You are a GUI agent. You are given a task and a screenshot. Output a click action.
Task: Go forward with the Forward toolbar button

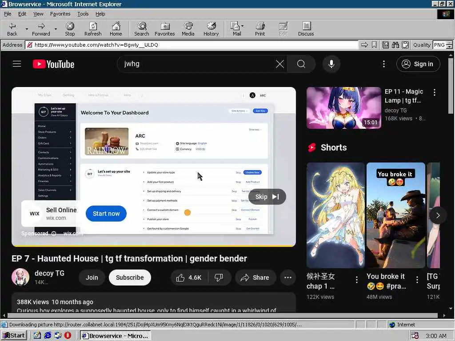coord(41,29)
